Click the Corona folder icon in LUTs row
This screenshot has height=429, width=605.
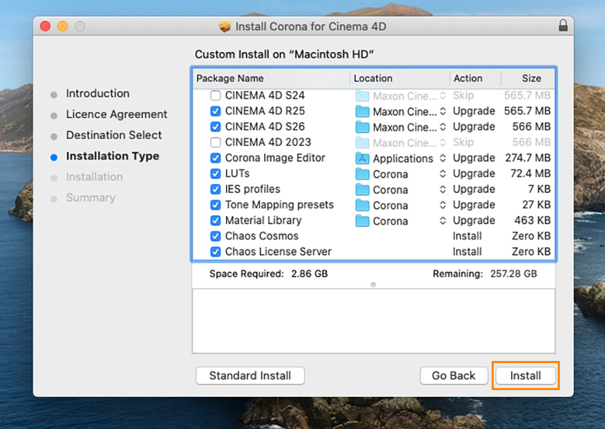362,174
